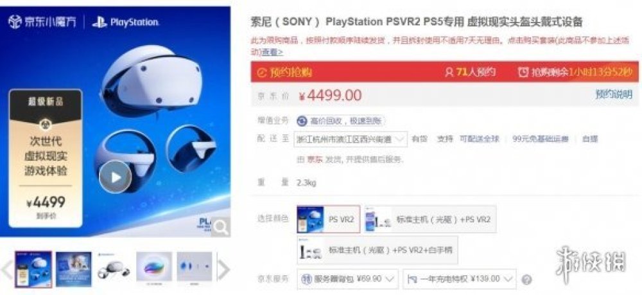Select 标准主机+PS VR2+白手柄 bundle
642x295 pixels.
tap(377, 250)
